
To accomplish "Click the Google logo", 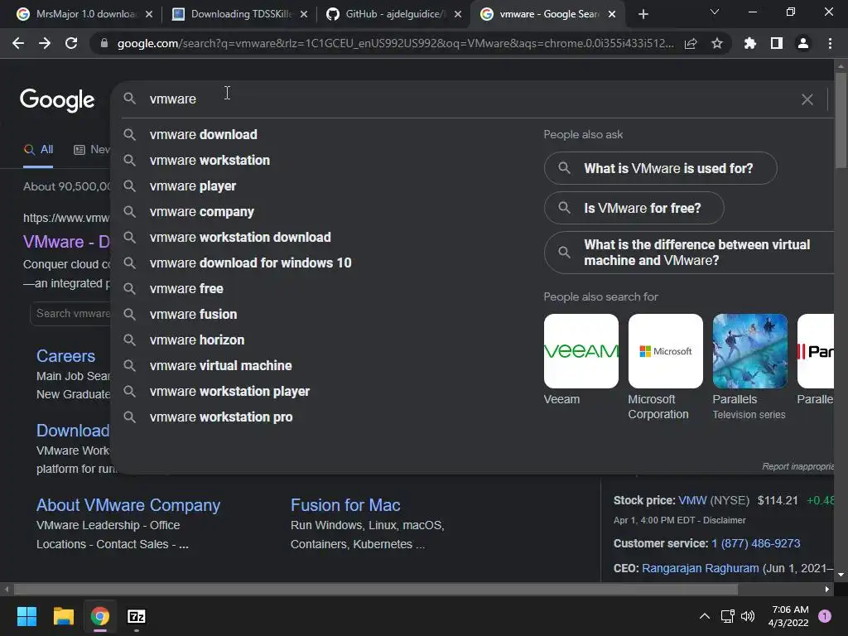I will (x=57, y=100).
